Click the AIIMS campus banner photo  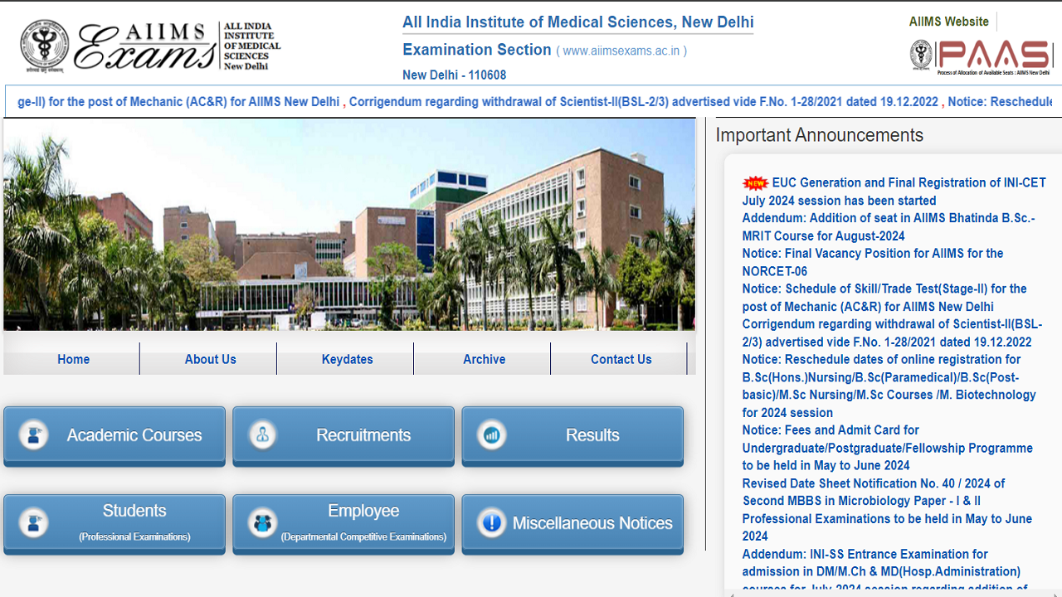[x=349, y=224]
